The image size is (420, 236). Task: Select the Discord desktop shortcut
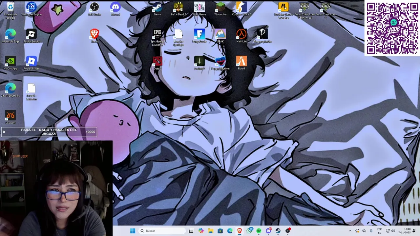[115, 9]
